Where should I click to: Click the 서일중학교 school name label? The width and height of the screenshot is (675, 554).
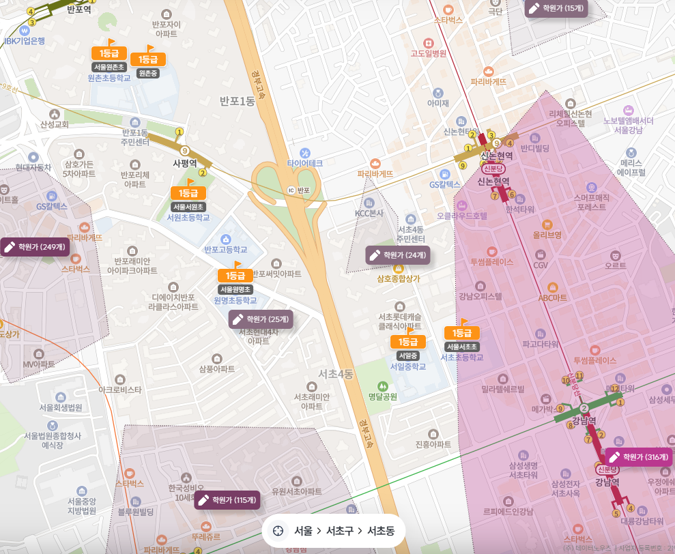coord(408,367)
